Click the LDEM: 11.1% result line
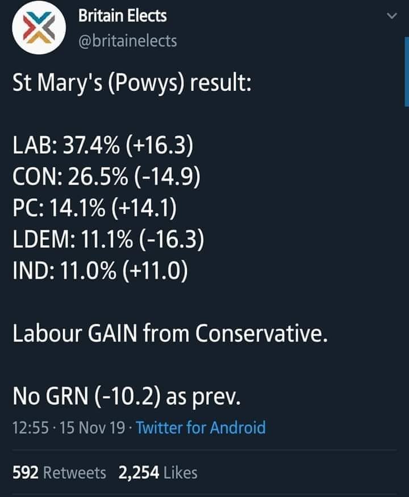The image size is (409, 497). pyautogui.click(x=108, y=239)
